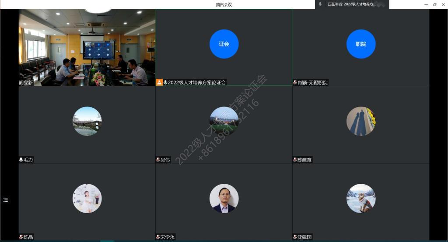Restore down the Tencent Meeting window
This screenshot has width=448, height=242.
click(x=434, y=4)
